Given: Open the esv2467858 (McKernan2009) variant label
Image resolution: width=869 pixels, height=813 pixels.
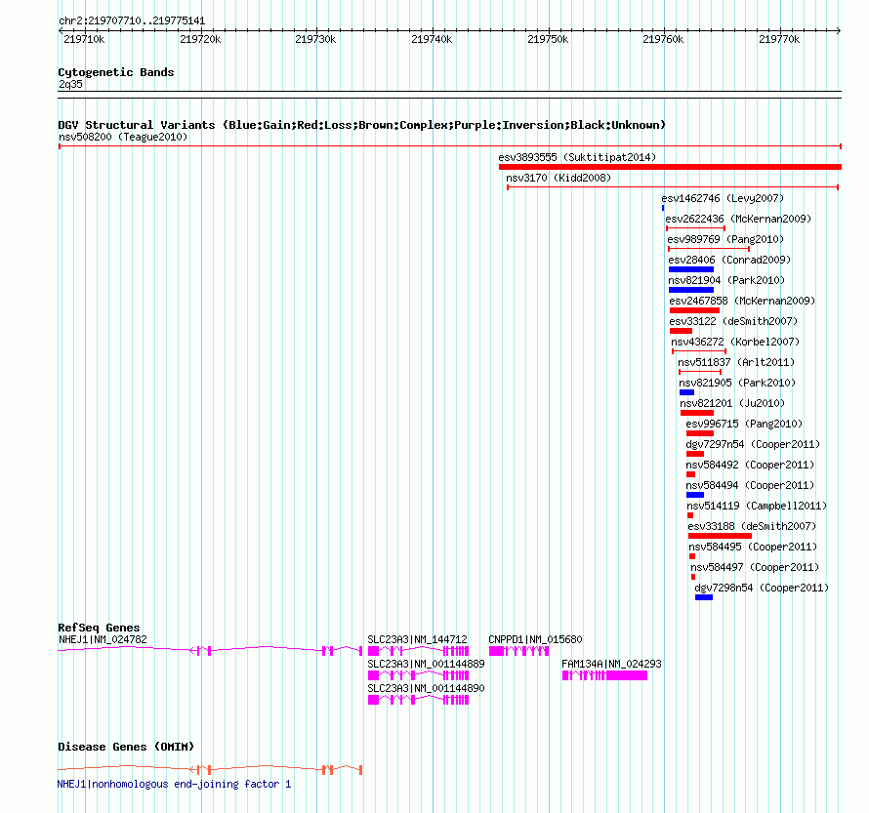Looking at the screenshot, I should (x=742, y=301).
